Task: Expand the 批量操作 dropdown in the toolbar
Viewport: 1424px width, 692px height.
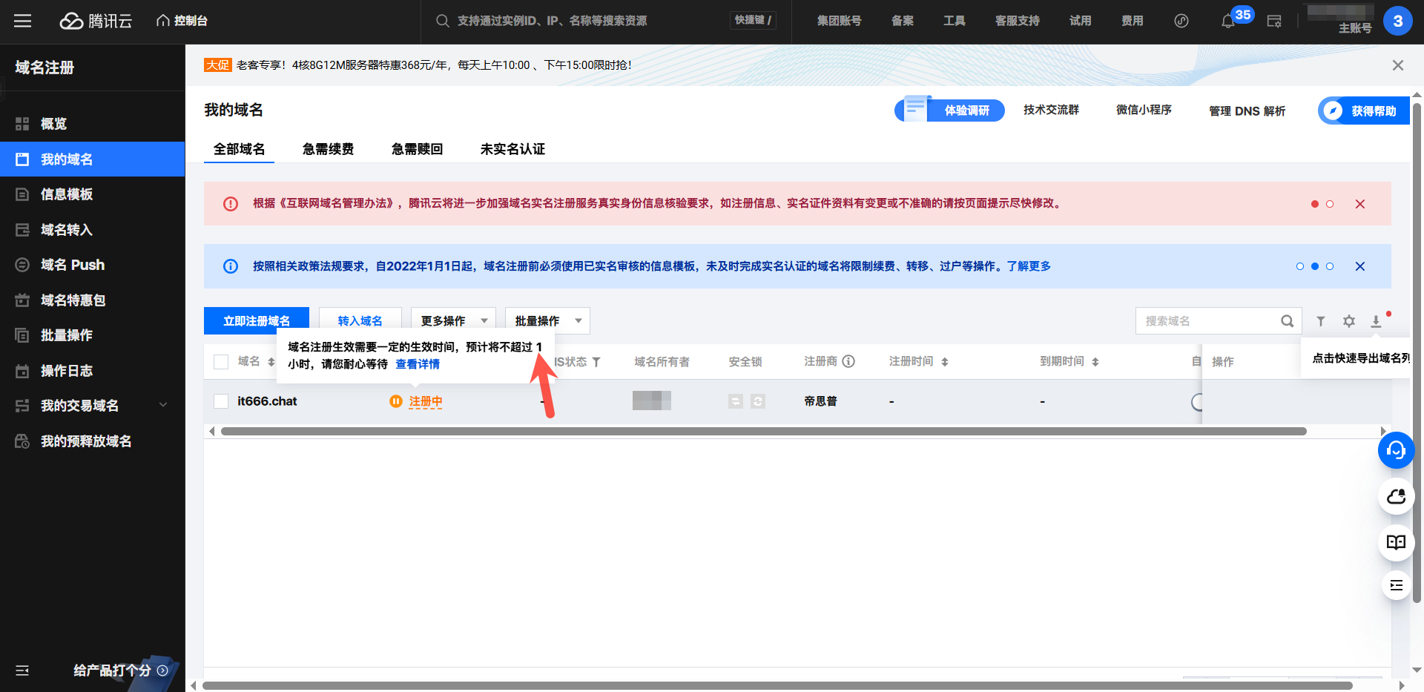Action: click(547, 320)
